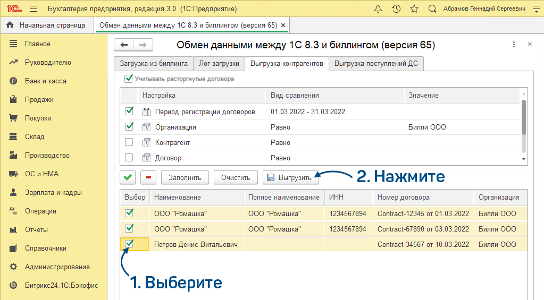Click red minus deselect-all button

click(x=148, y=177)
